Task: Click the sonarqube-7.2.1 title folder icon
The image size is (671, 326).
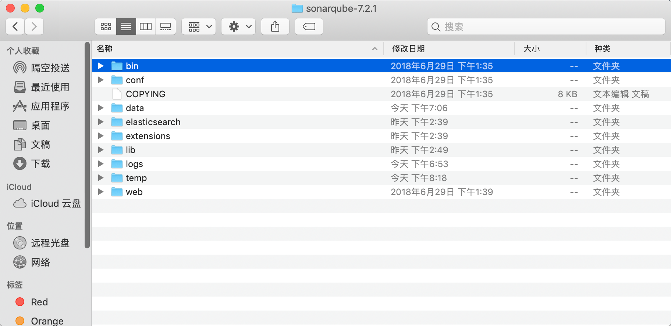Action: pos(297,8)
